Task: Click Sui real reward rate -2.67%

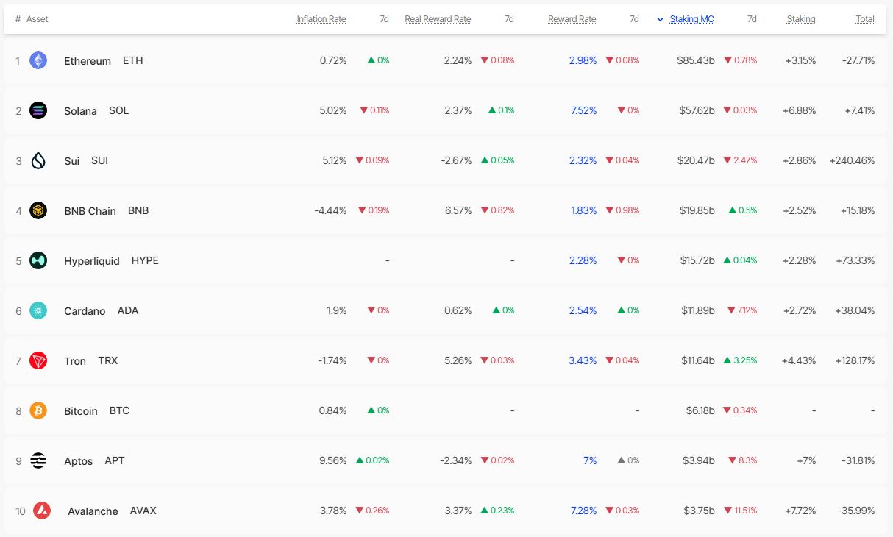Action: [x=456, y=160]
